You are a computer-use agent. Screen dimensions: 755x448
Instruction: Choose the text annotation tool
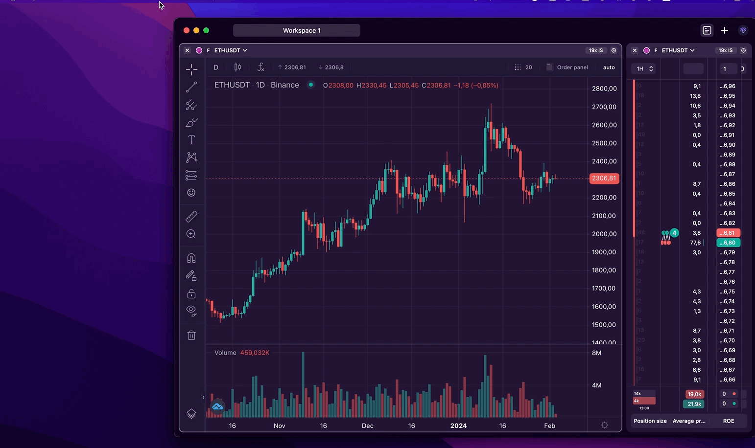[x=191, y=140]
